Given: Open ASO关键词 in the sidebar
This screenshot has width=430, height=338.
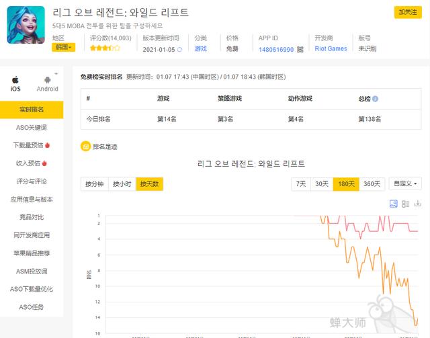Looking at the screenshot, I should point(32,128).
